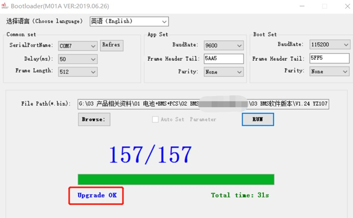Close the Bootloader window
Screen dimensions: 353x218
click(x=347, y=6)
